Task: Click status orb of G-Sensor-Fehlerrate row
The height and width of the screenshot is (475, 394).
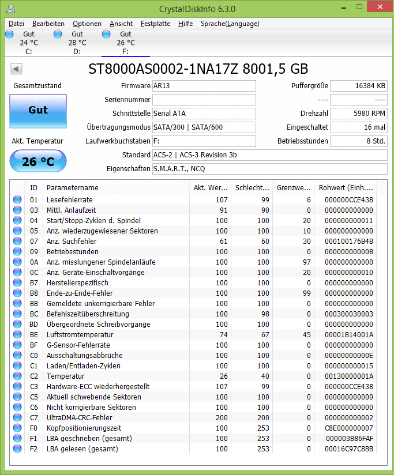Action: click(x=17, y=345)
